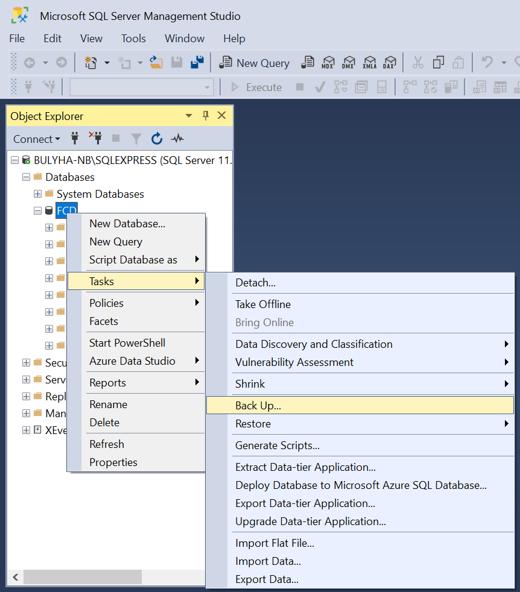Click the Save diskette icon

tap(177, 62)
